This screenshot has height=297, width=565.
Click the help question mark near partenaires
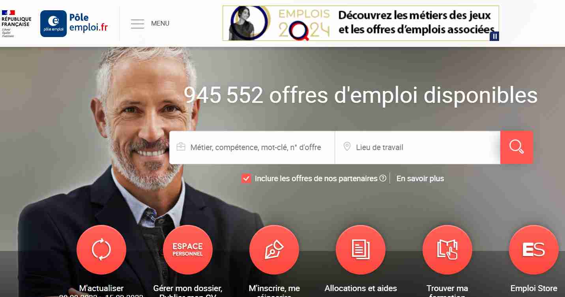[383, 178]
